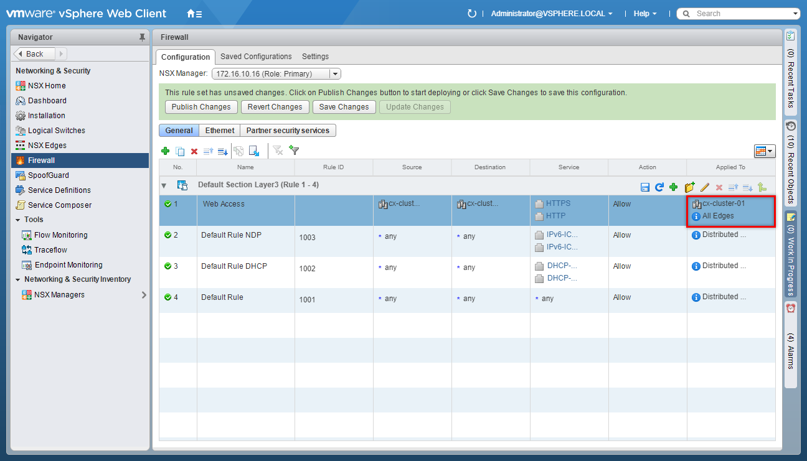Open Flow Monitoring in the Navigator
807x461 pixels.
tap(60, 235)
